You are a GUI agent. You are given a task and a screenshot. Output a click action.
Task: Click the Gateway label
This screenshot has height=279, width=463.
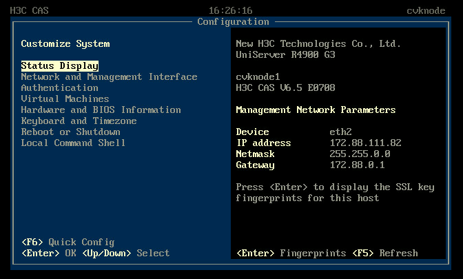point(255,165)
